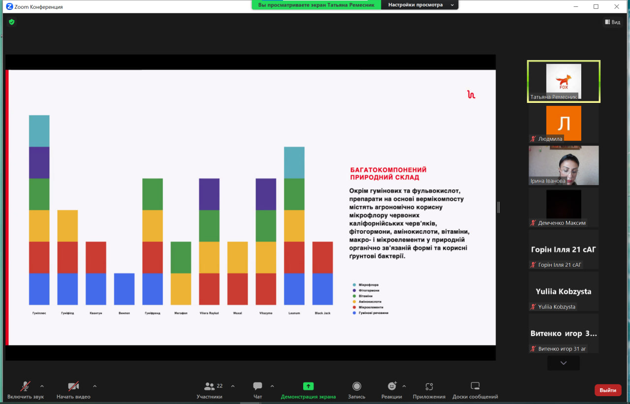Select Витенко игор participant tile
Screen dimensions: 630x404
[x=564, y=333]
